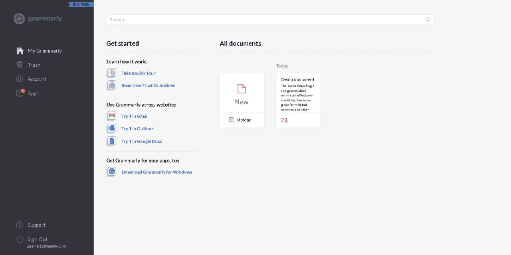Click the Outlook icon
The image size is (511, 255).
(112, 128)
